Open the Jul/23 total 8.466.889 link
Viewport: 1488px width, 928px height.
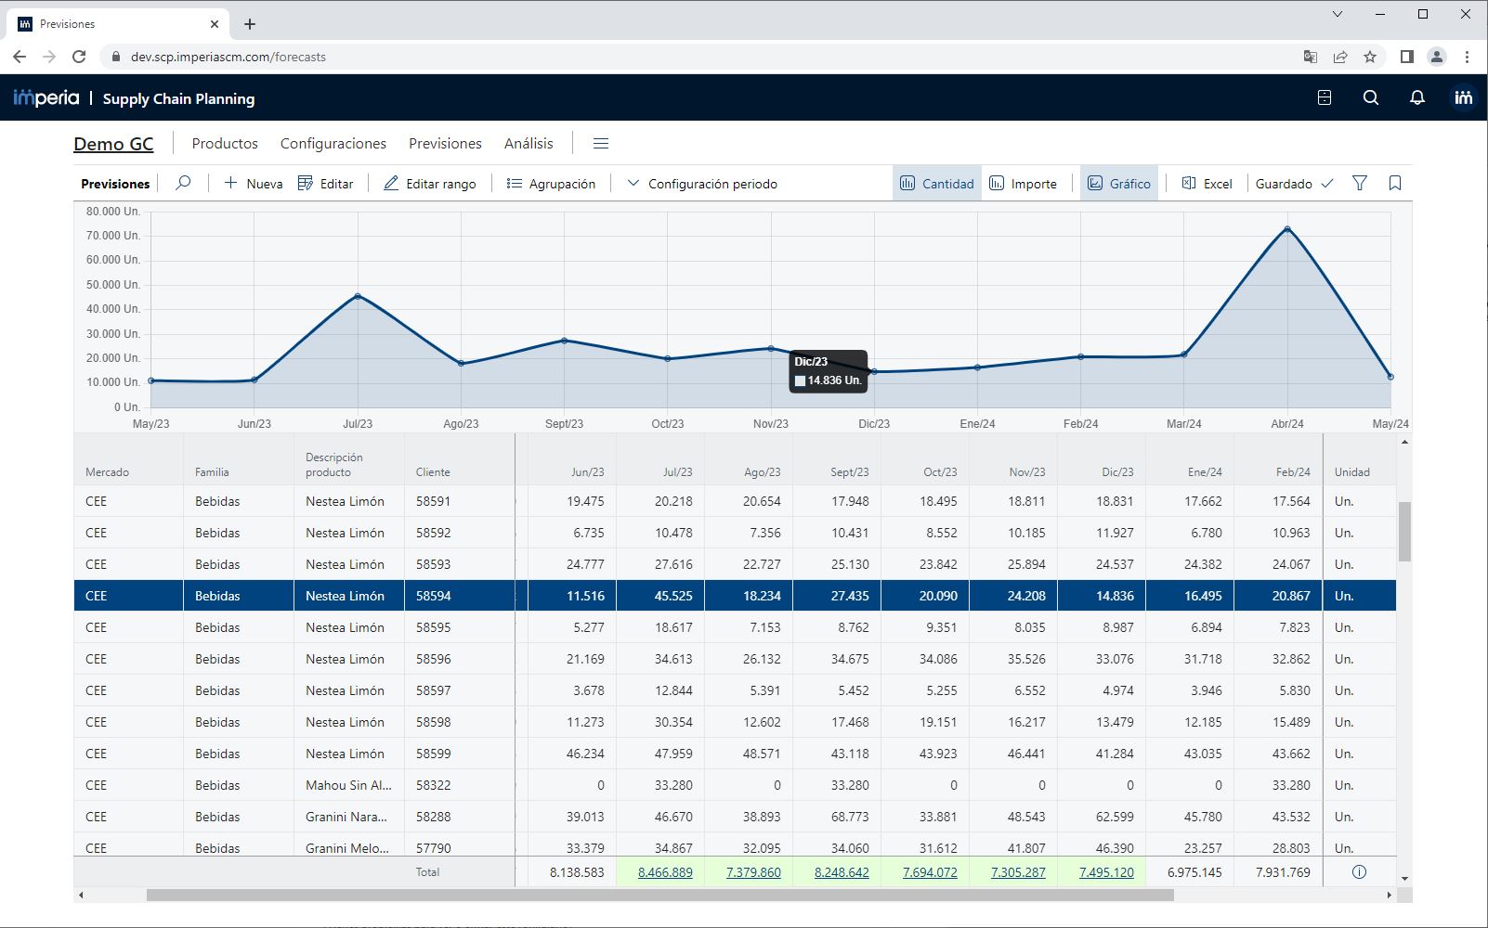coord(665,872)
